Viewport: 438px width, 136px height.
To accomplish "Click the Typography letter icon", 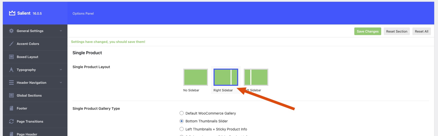I will (x=11, y=70).
